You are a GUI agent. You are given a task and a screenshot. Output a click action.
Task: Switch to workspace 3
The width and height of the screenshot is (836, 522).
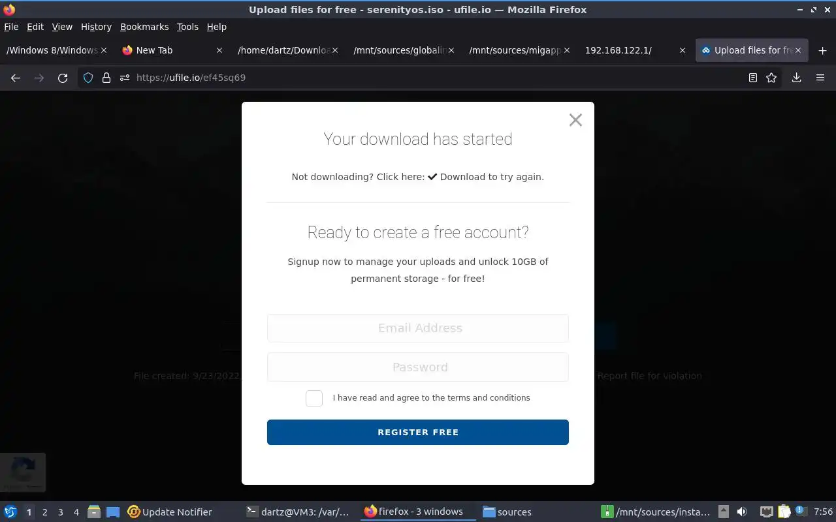click(60, 512)
